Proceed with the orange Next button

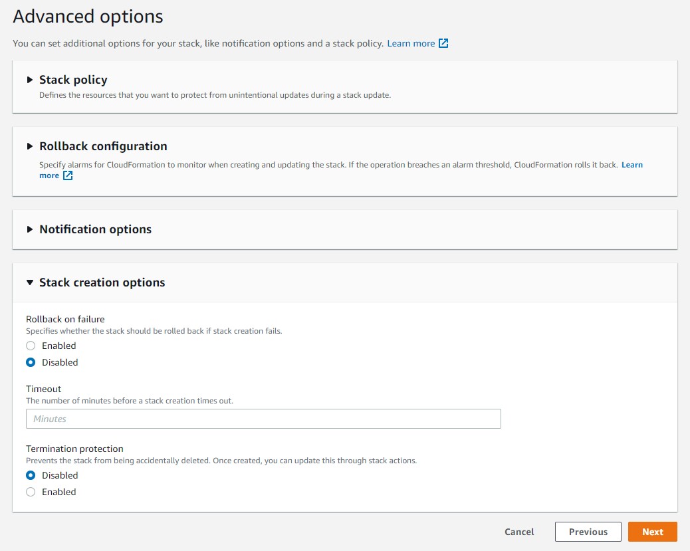[x=652, y=532]
